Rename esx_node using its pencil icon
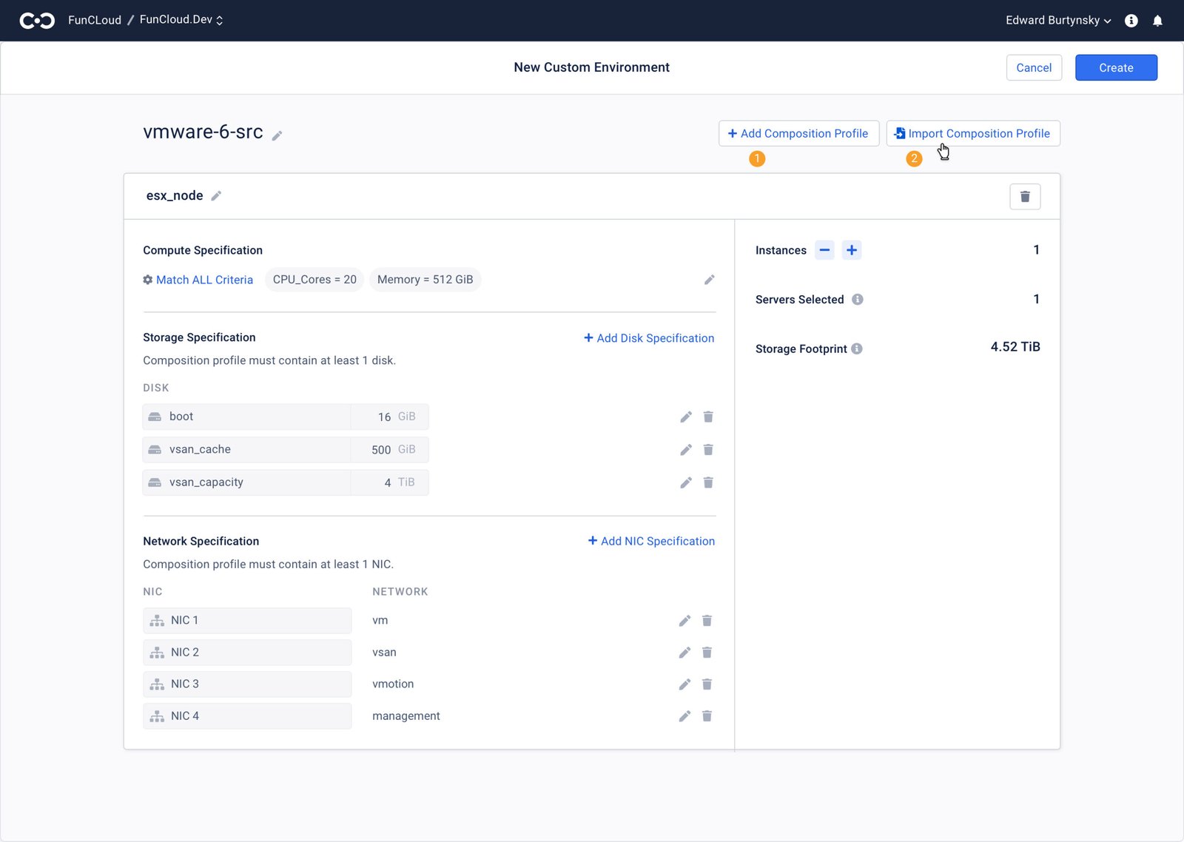Screen dimensions: 1184x842 tap(216, 196)
